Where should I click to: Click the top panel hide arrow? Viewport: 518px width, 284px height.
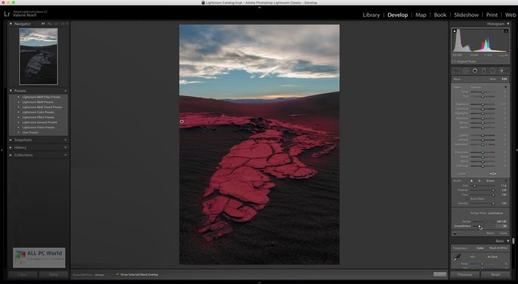tap(259, 7)
